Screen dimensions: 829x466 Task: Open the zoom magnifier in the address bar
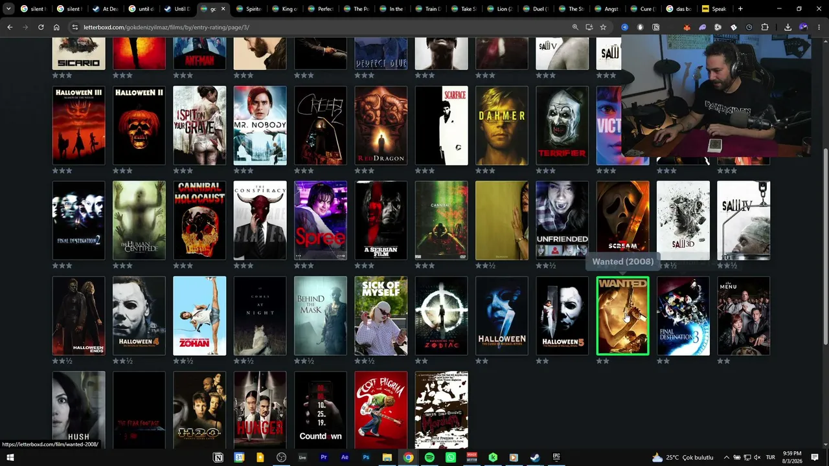coord(575,27)
